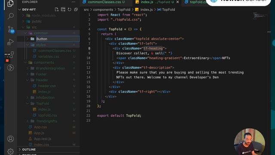This screenshot has width=275, height=155.
Task: Collapse the TopFold folder in explorer
Action: click(x=27, y=103)
